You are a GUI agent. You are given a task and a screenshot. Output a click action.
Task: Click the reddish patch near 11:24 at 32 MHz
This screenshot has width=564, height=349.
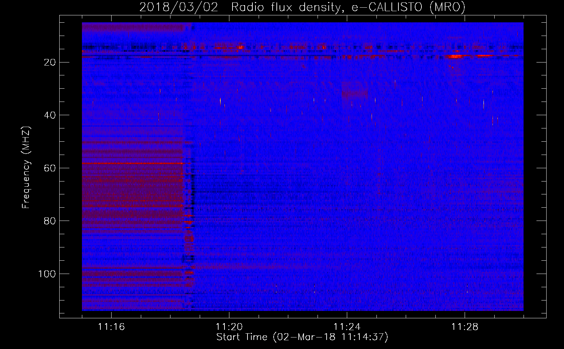[355, 93]
